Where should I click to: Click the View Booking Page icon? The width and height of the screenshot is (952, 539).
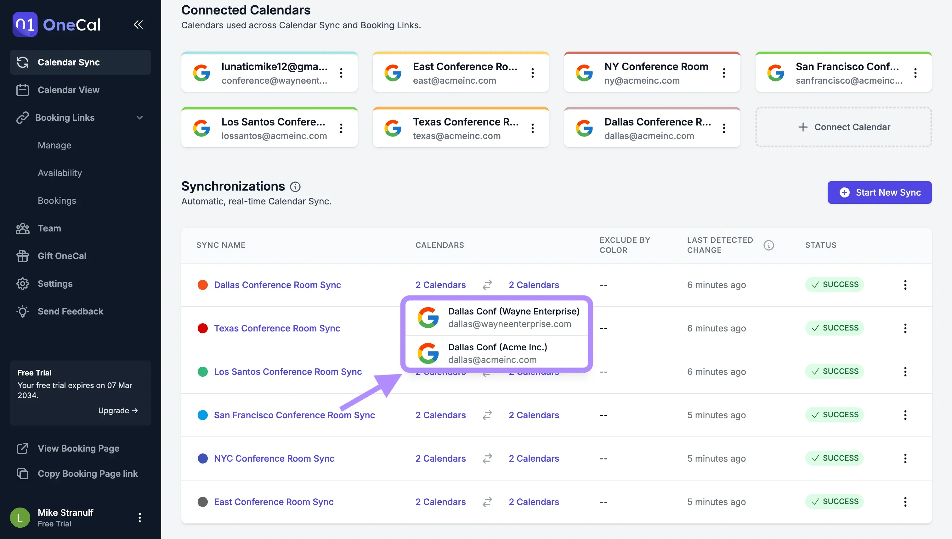[x=23, y=448]
